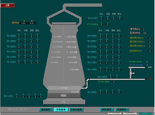Open the 顶压调节 panel
This screenshot has width=155, height=115.
point(107,110)
